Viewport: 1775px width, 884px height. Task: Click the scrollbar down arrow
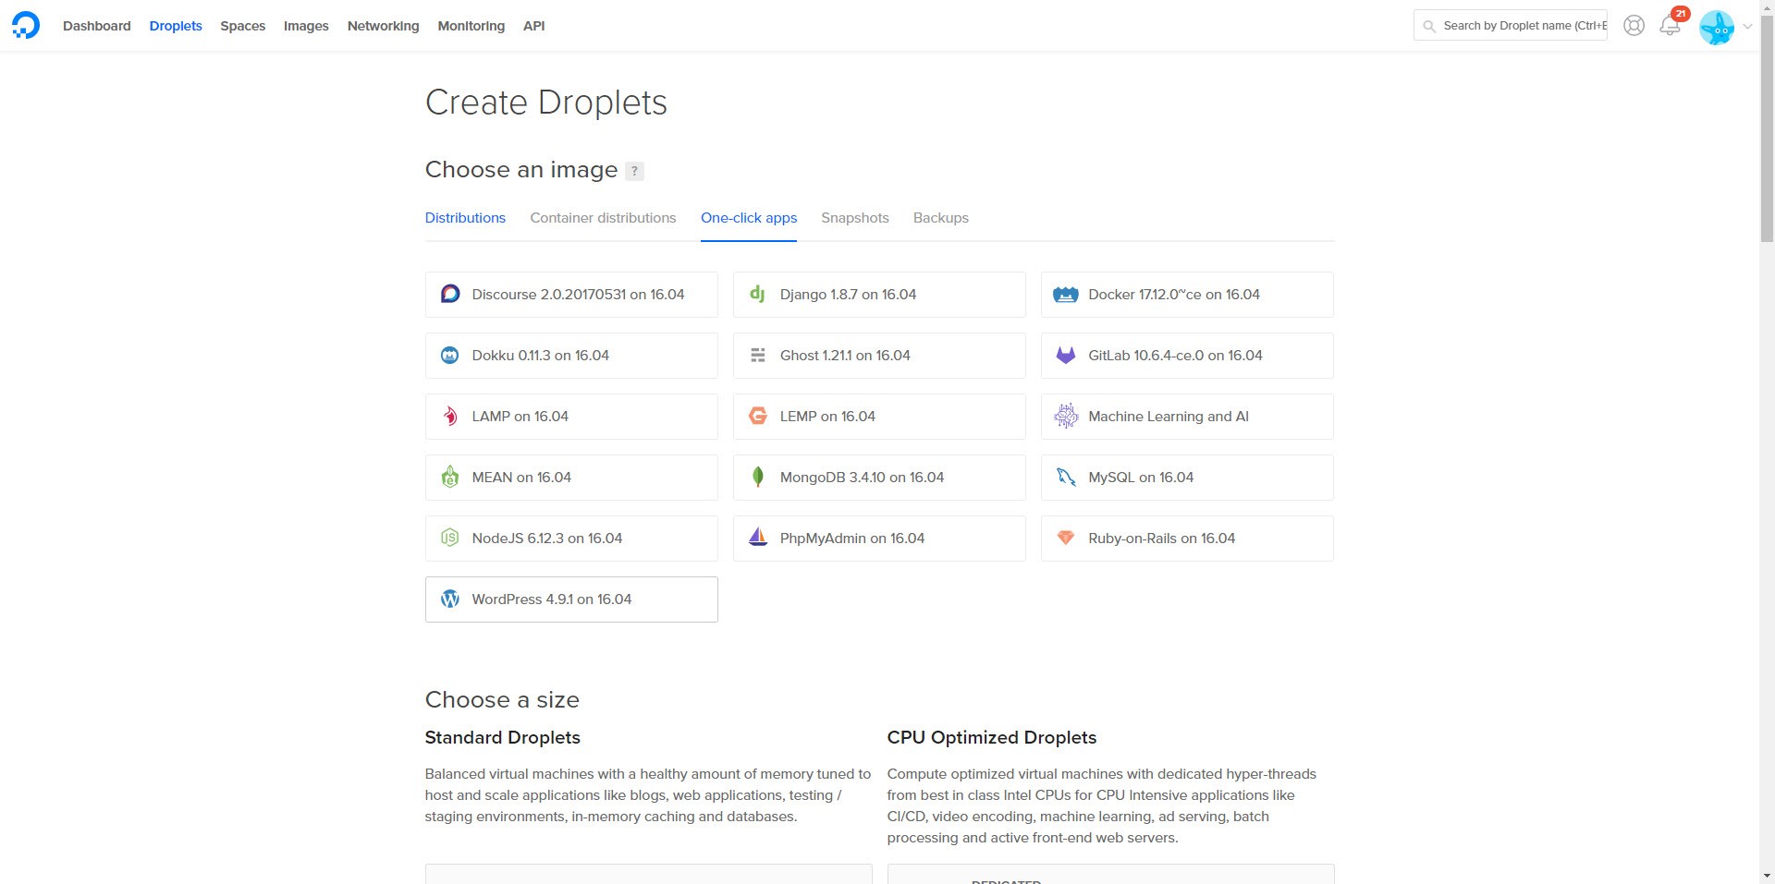(x=1767, y=876)
